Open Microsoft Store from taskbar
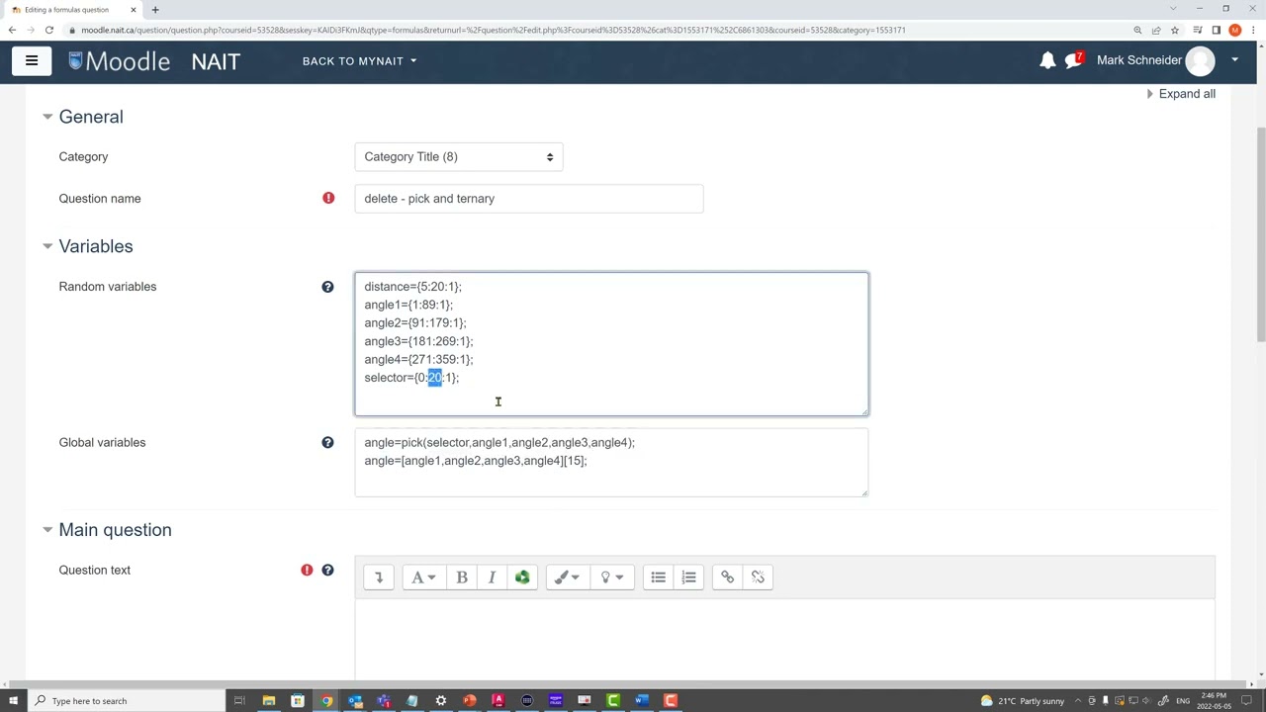This screenshot has width=1266, height=712. pyautogui.click(x=297, y=701)
